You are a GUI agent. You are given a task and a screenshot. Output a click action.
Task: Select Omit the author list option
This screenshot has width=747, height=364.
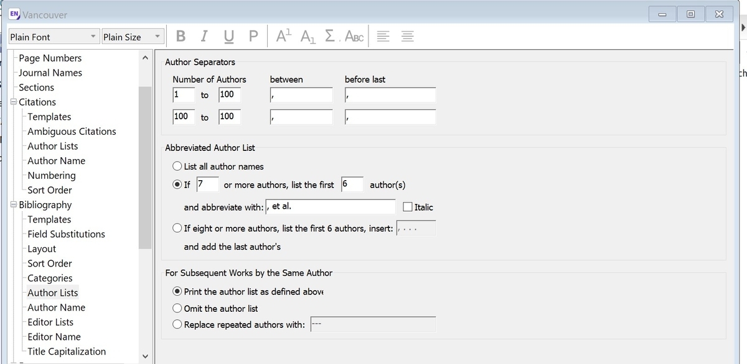[177, 309]
